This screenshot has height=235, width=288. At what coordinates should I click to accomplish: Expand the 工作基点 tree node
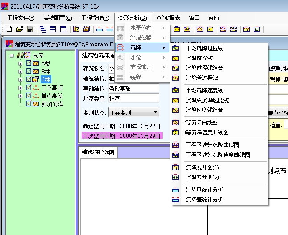click(20, 88)
